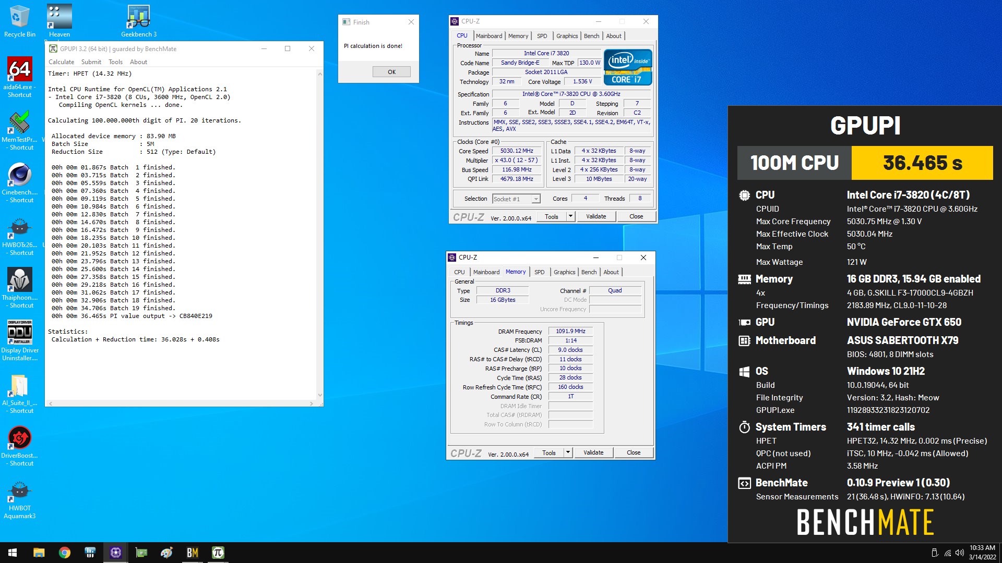Click the Intel Core i7 logo in CPU-Z
This screenshot has width=1002, height=563.
tap(628, 67)
